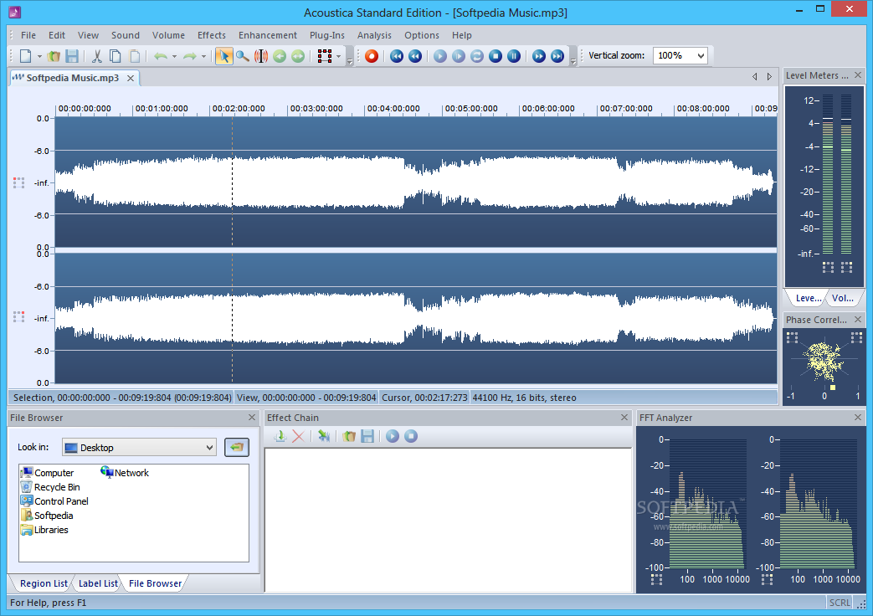Toggle bottom channel selection handle
Viewport: 873px width, 616px height.
(18, 317)
